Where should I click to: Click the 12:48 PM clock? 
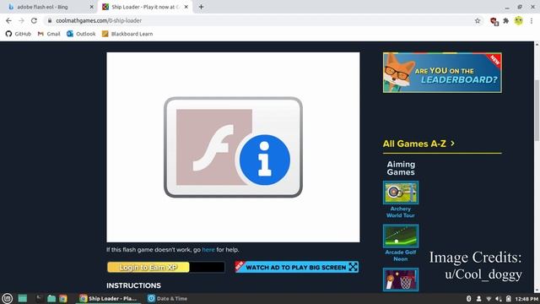coord(526,299)
